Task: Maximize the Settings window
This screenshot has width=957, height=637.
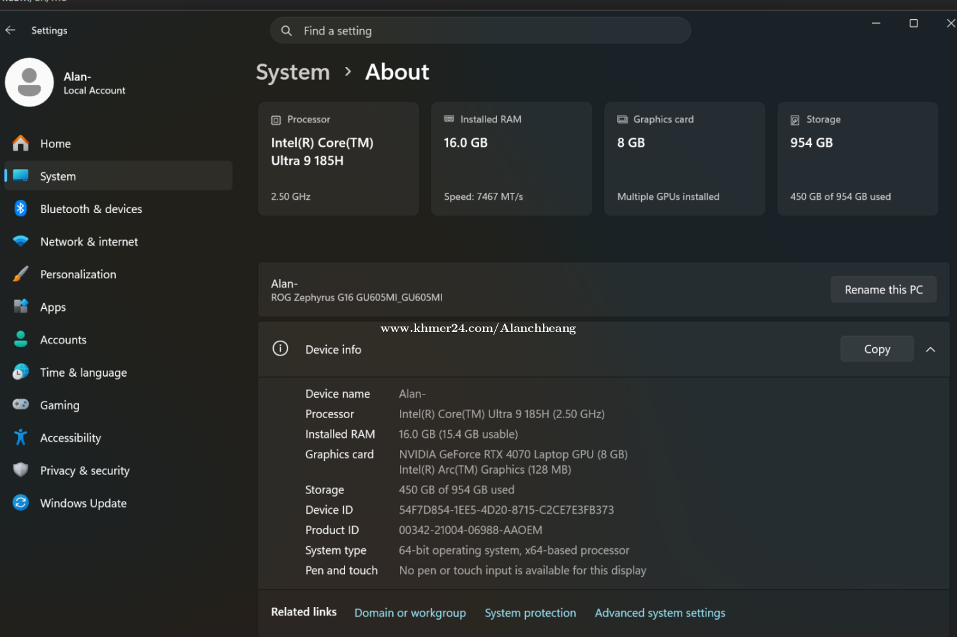Action: [914, 23]
